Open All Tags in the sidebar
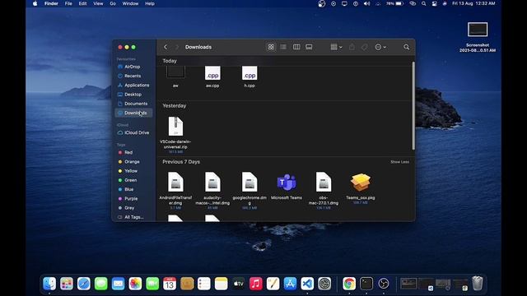This screenshot has width=527, height=296. [133, 217]
